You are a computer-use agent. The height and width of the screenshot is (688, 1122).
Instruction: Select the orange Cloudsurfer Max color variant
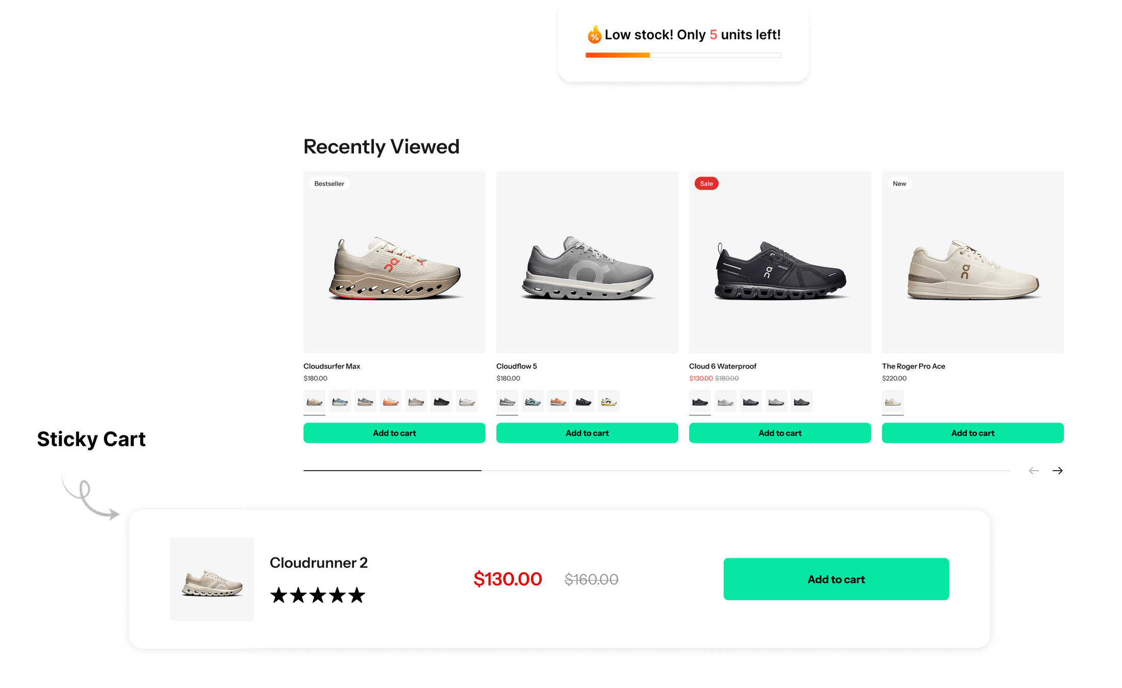[391, 402]
